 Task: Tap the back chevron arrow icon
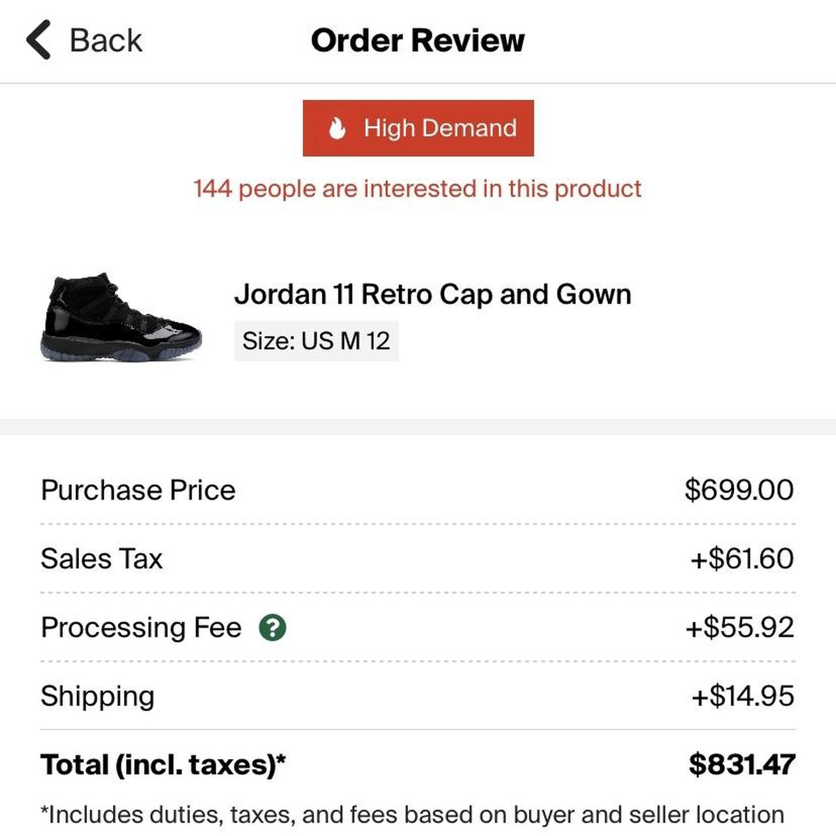click(x=39, y=40)
